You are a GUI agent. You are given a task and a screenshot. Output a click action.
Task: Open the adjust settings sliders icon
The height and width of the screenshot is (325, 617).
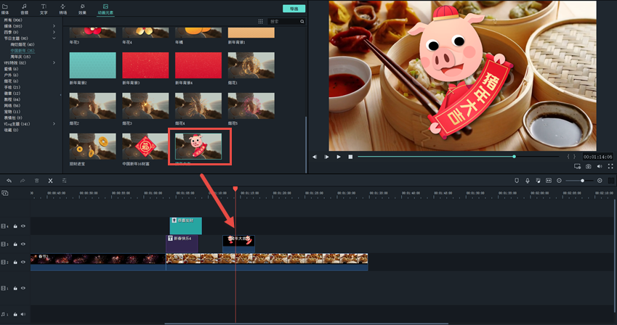click(x=64, y=181)
